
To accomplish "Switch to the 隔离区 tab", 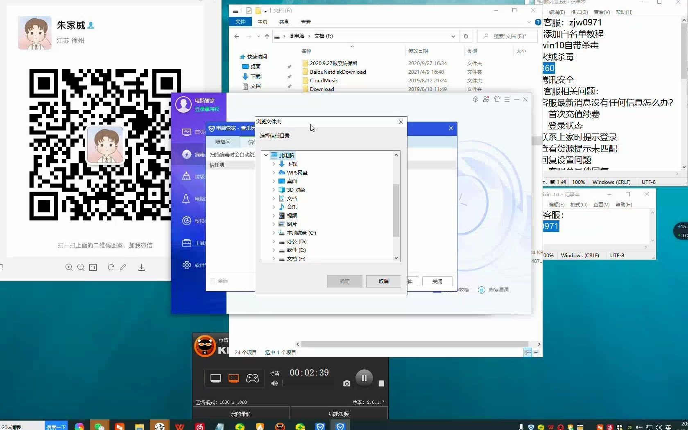I will (223, 142).
